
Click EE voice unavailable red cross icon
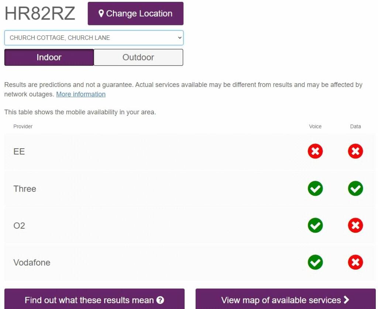(x=315, y=151)
